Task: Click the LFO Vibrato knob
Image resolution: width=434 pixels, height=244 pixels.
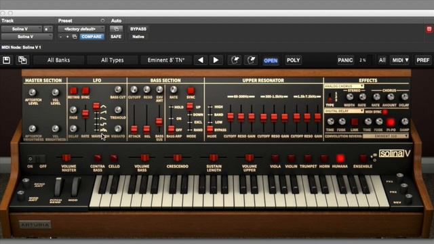Action: [118, 128]
